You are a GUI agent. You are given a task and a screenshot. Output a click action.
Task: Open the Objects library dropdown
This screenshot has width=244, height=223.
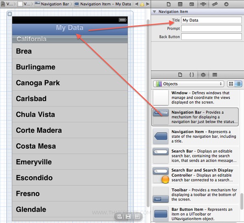coord(188,84)
